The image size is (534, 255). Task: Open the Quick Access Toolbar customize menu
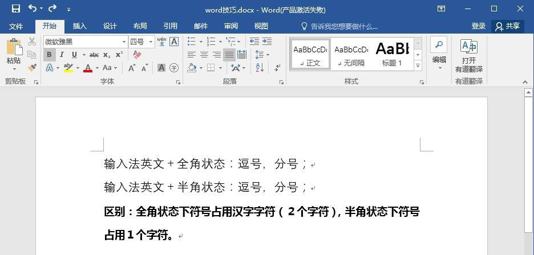[x=68, y=10]
